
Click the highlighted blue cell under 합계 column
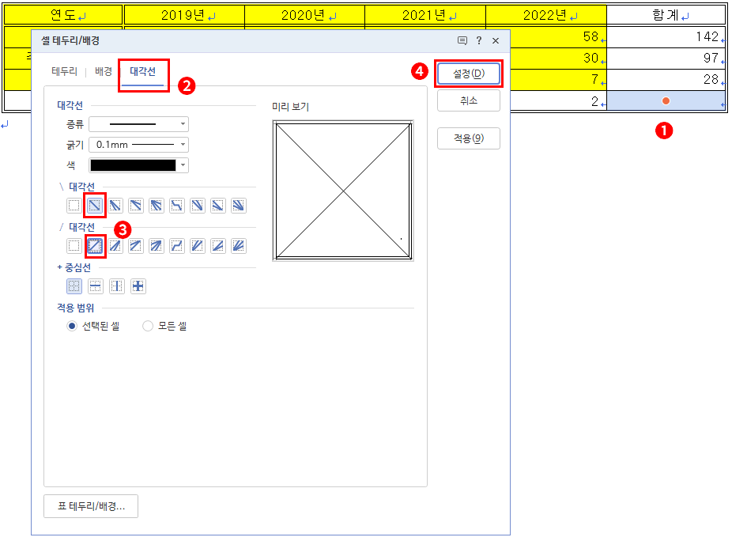tap(666, 101)
